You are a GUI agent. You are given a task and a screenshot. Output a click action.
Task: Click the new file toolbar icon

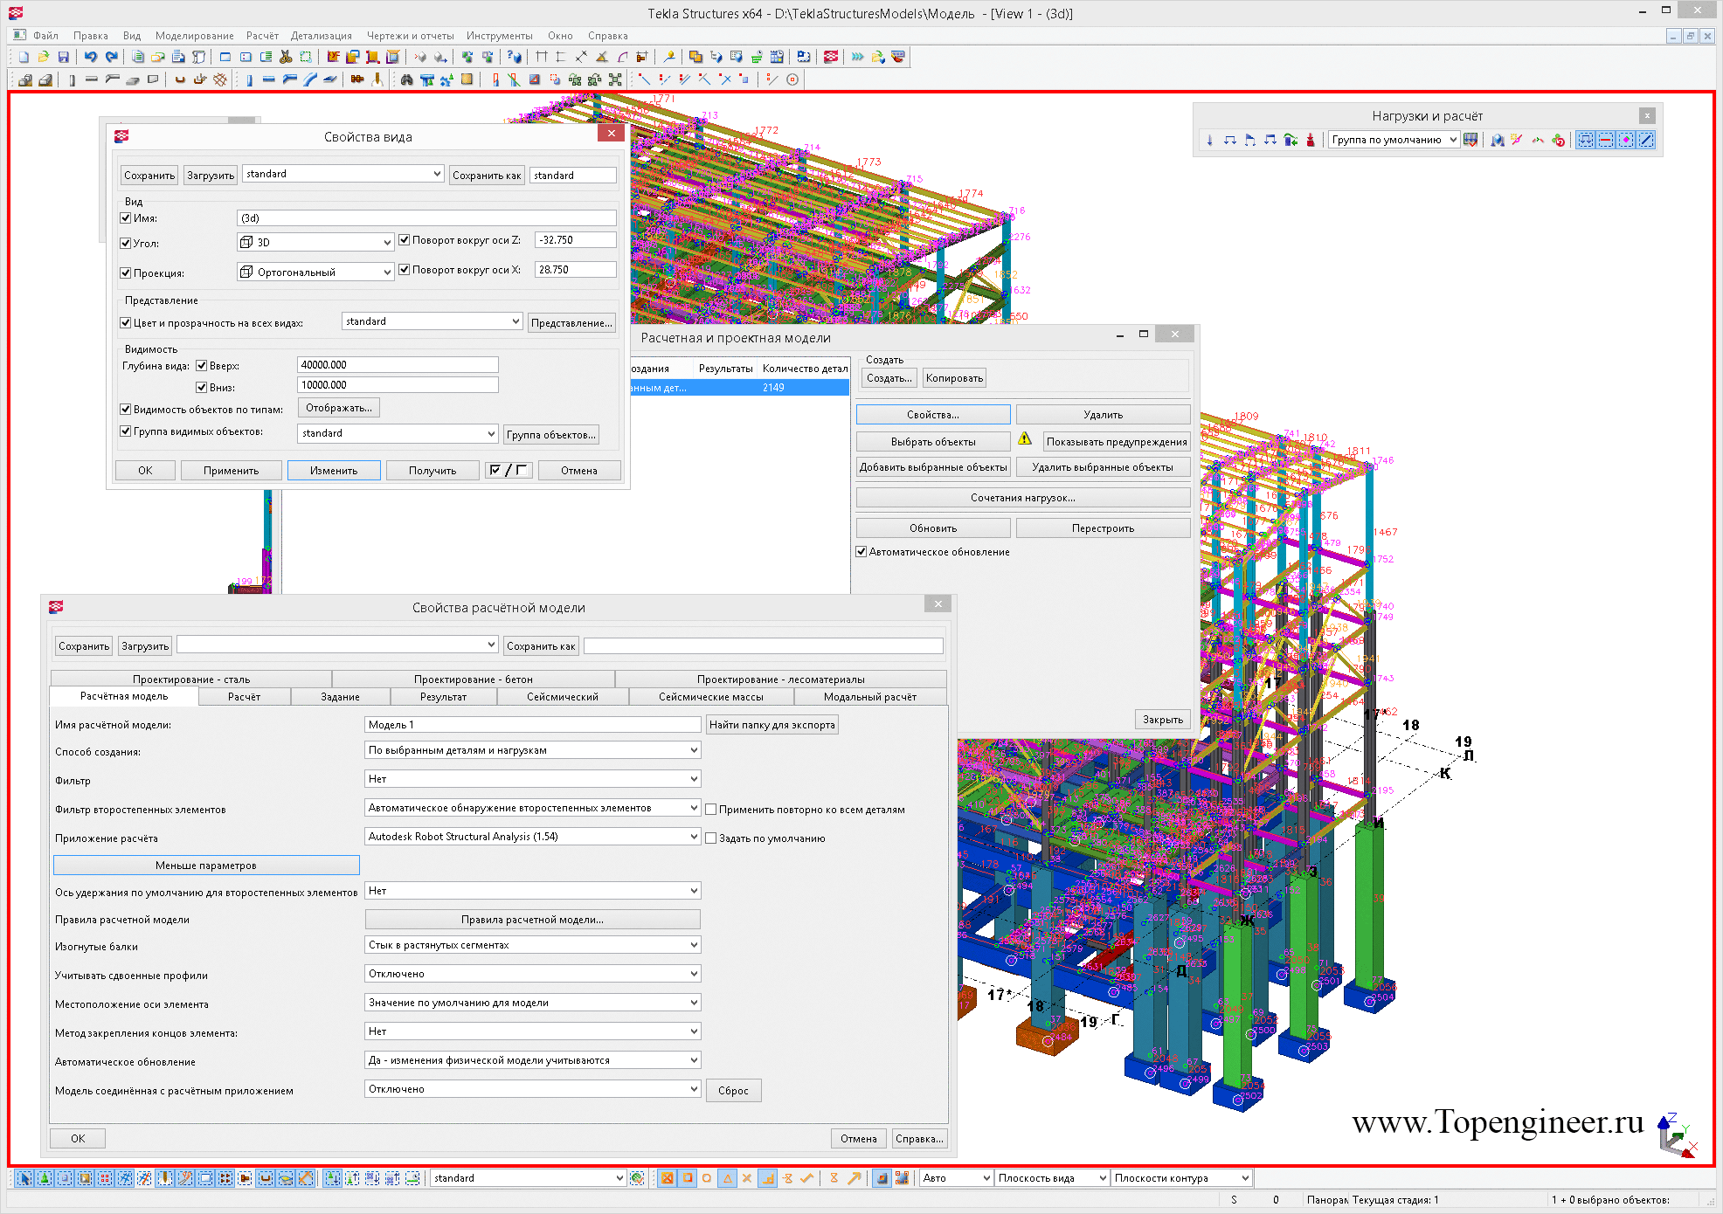pos(24,57)
